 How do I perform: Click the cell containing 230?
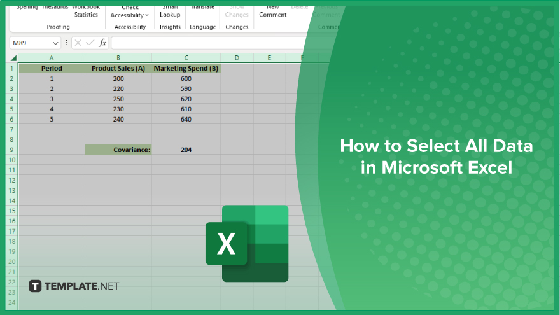pyautogui.click(x=118, y=109)
